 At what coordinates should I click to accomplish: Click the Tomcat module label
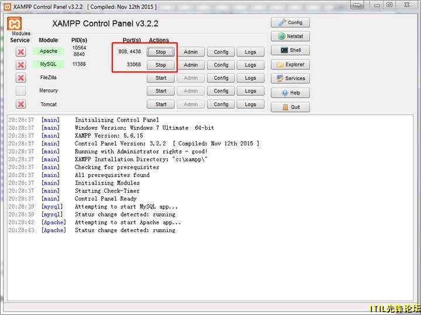49,104
